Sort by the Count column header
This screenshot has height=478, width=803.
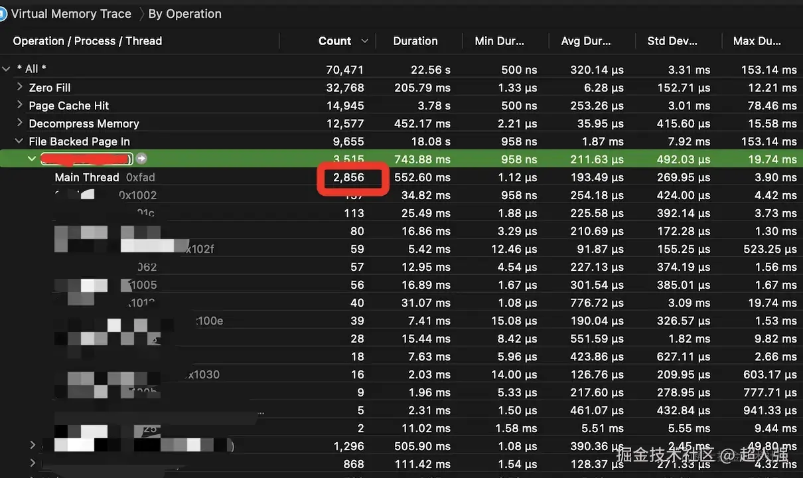coord(334,41)
